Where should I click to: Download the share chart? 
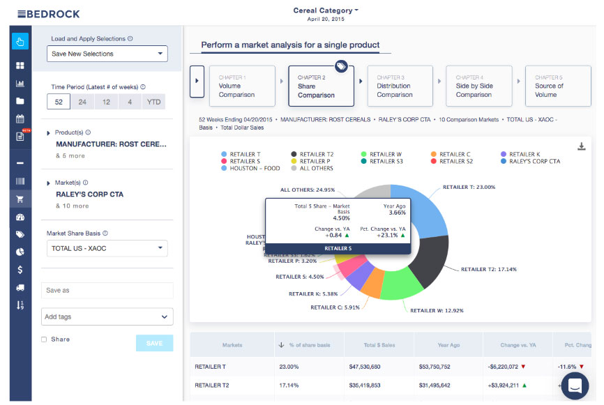(x=582, y=146)
